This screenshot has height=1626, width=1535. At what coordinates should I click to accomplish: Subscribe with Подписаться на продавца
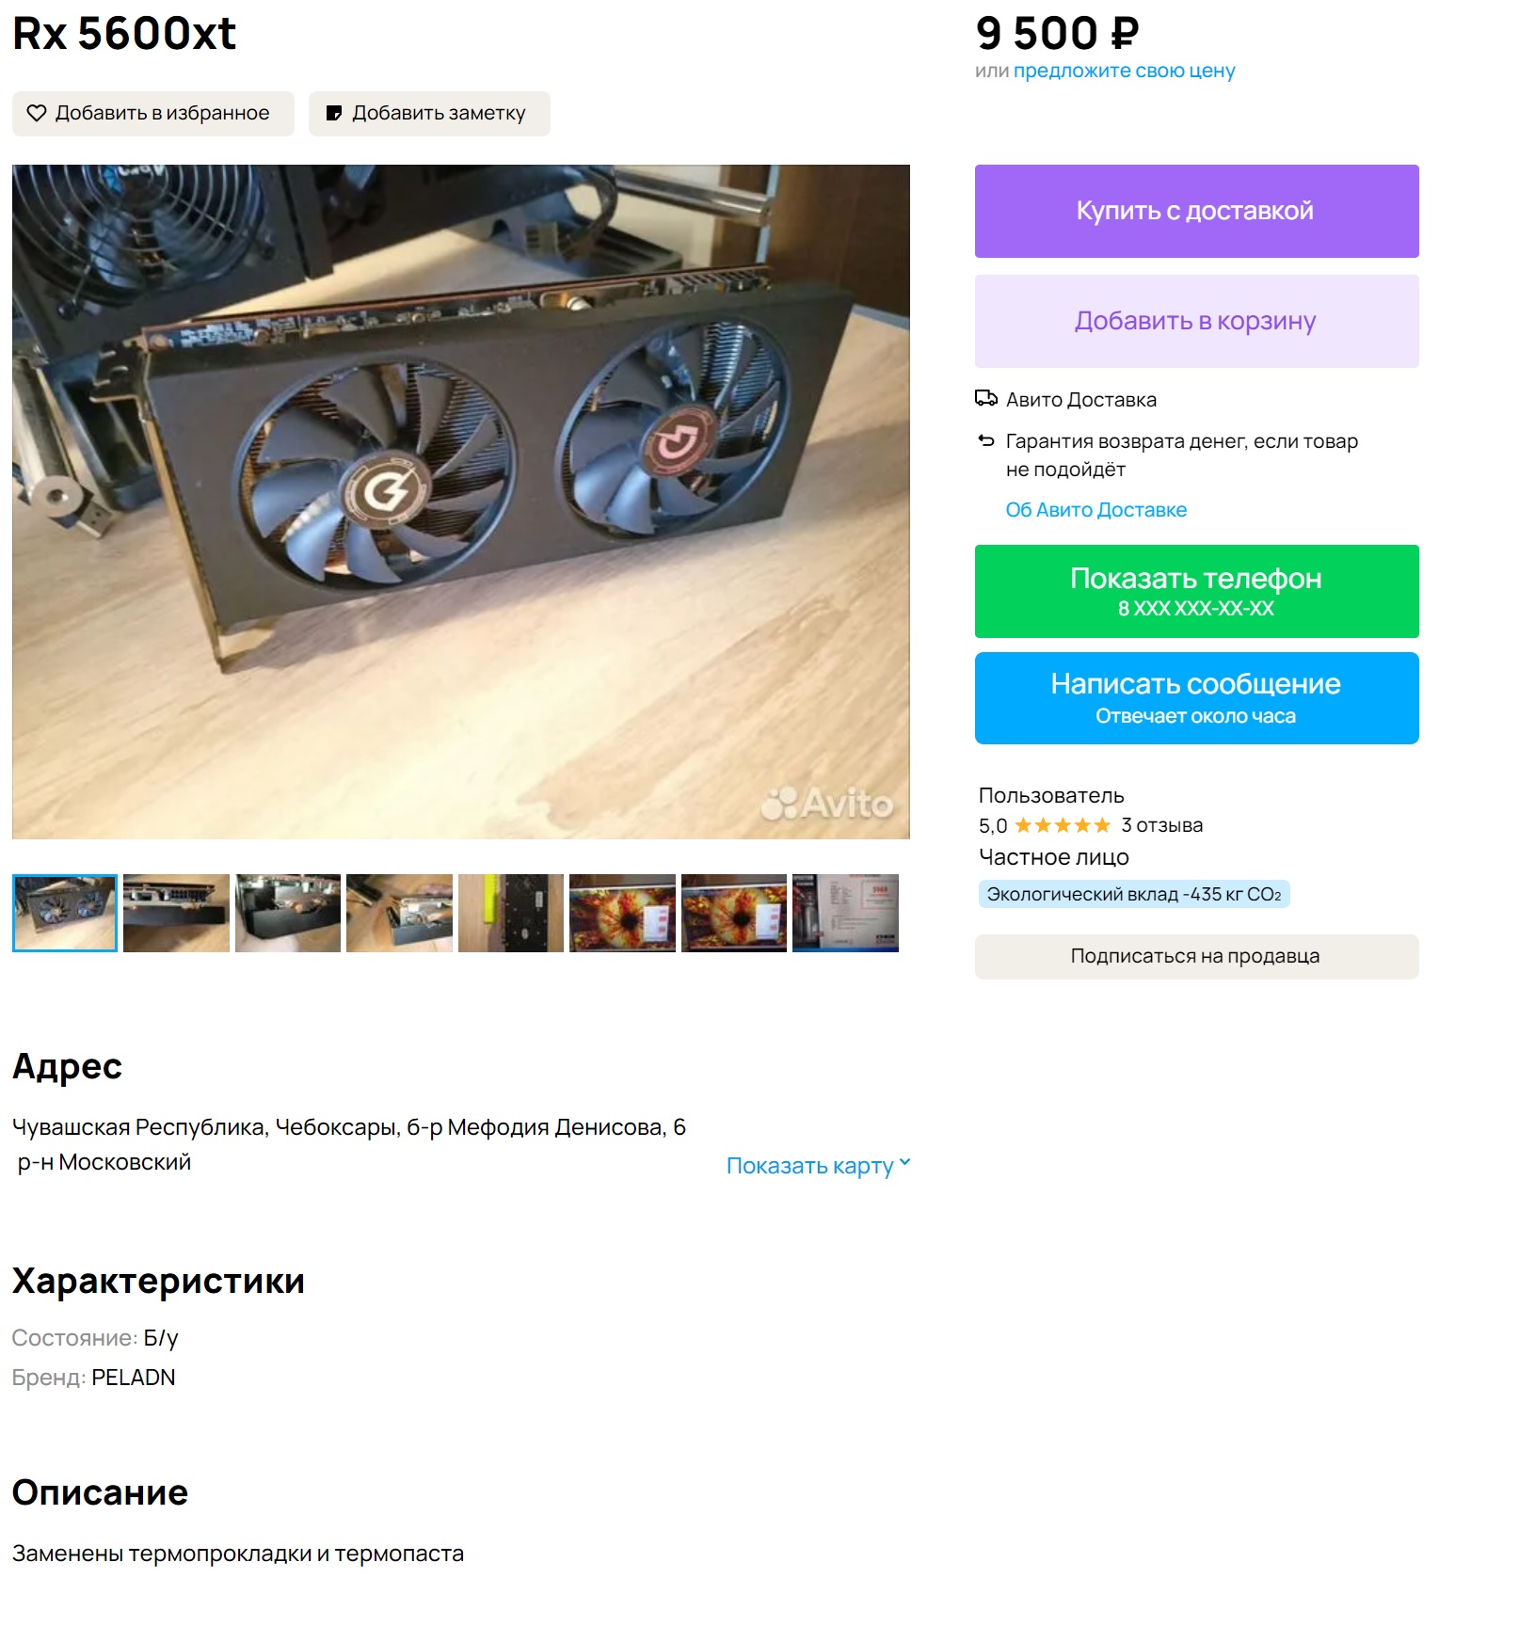pos(1196,956)
